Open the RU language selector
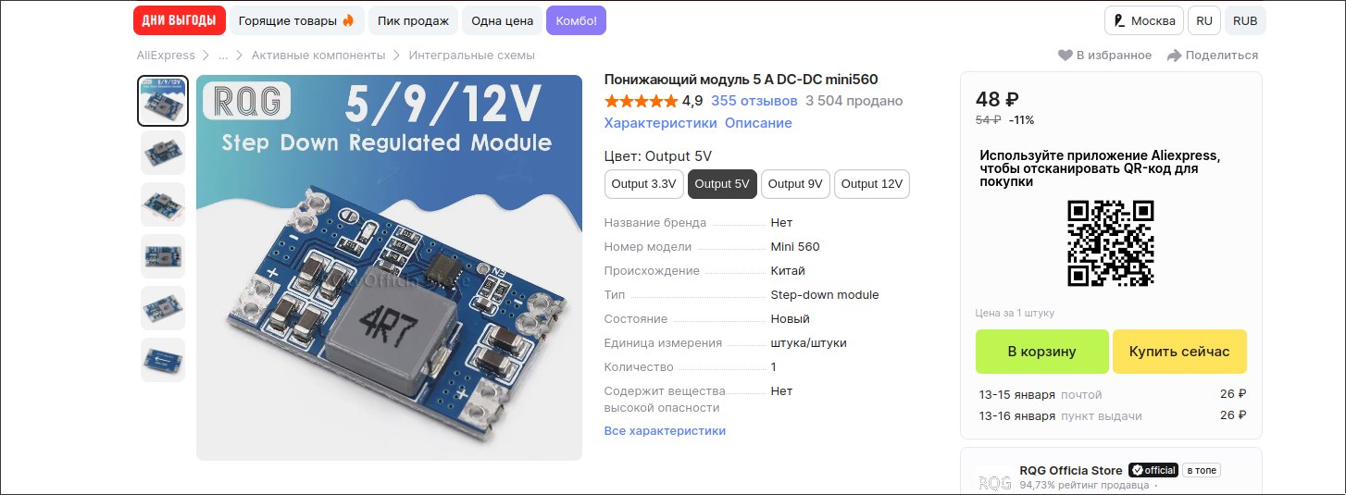This screenshot has height=495, width=1346. (x=1203, y=20)
